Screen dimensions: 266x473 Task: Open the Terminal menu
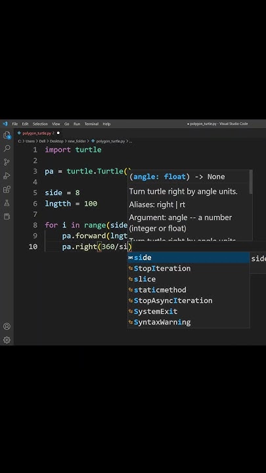point(91,124)
